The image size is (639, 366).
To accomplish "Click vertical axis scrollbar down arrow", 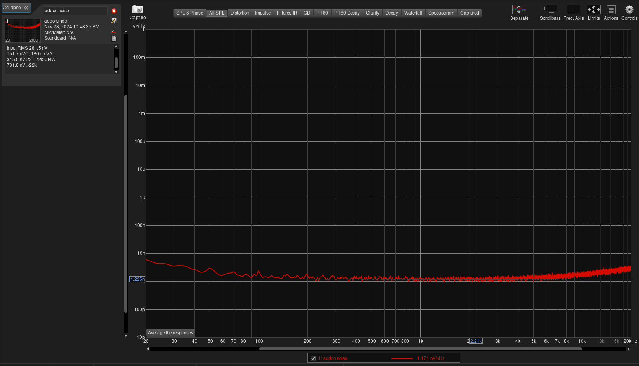I will coord(126,335).
